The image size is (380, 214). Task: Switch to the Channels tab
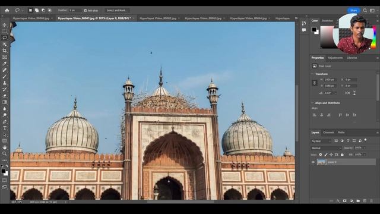click(x=328, y=133)
